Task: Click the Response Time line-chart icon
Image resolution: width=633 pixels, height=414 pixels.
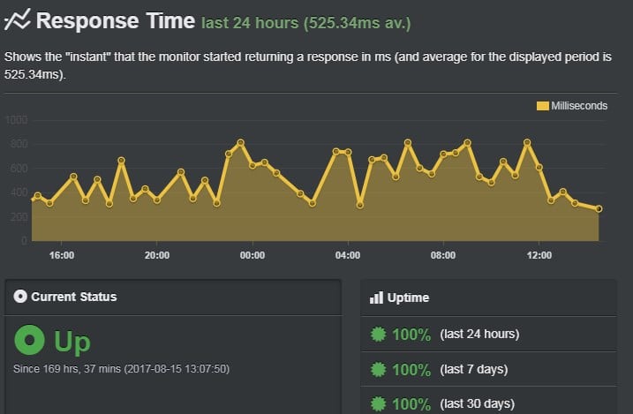Action: tap(17, 20)
